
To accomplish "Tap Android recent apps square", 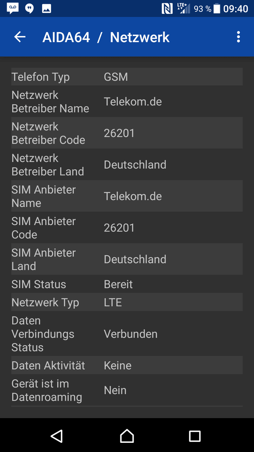I will (x=195, y=436).
